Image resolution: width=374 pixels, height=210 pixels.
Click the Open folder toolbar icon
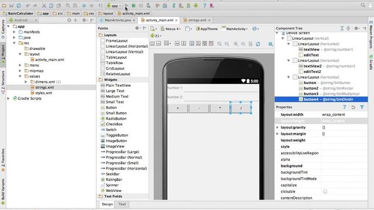tap(4, 5)
